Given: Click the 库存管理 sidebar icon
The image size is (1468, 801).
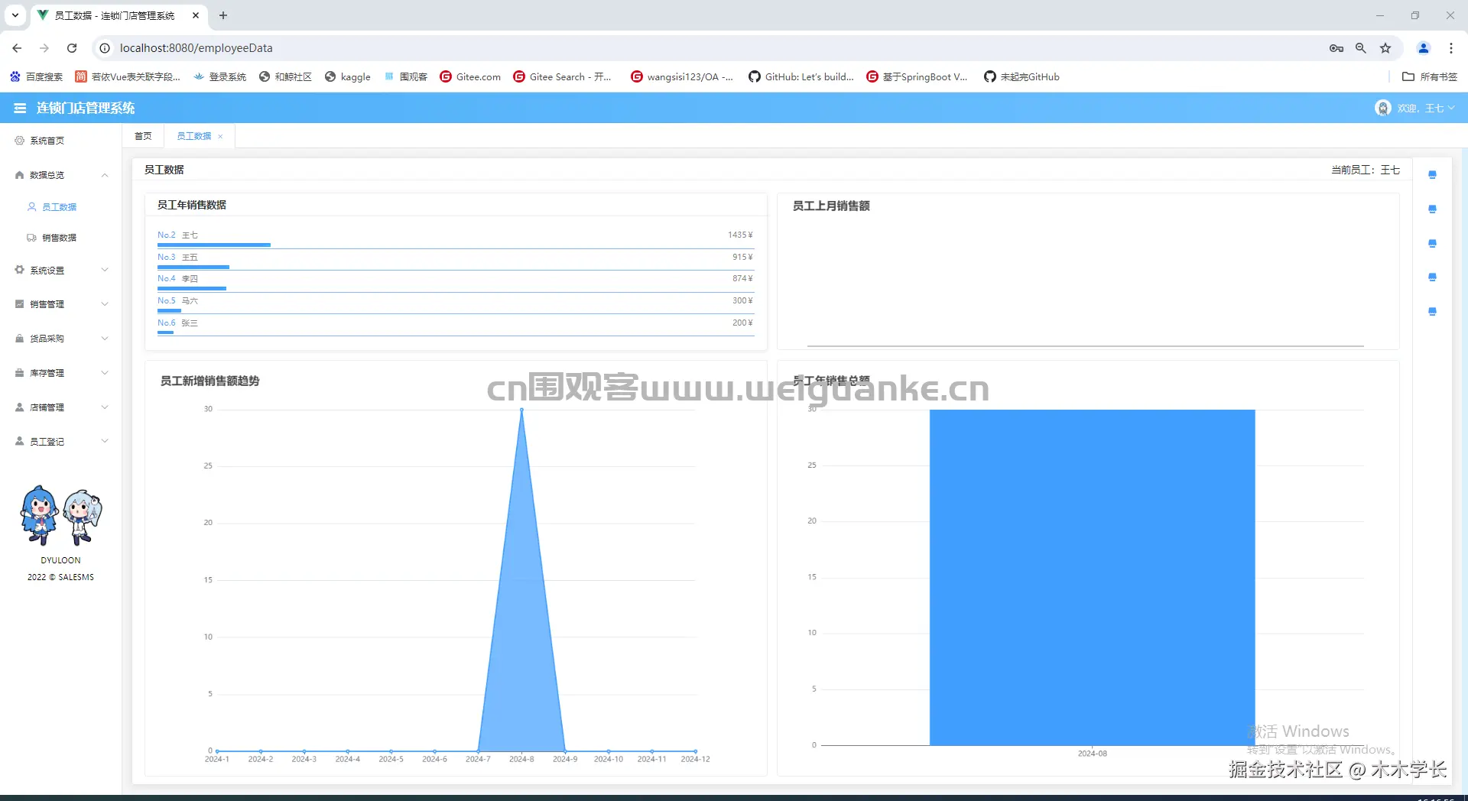Looking at the screenshot, I should click(20, 373).
